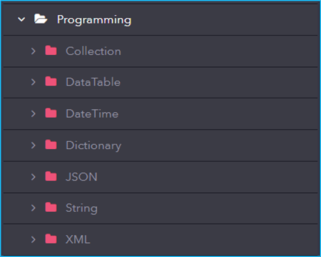Click the DateTime folder icon
This screenshot has width=321, height=257.
point(51,113)
